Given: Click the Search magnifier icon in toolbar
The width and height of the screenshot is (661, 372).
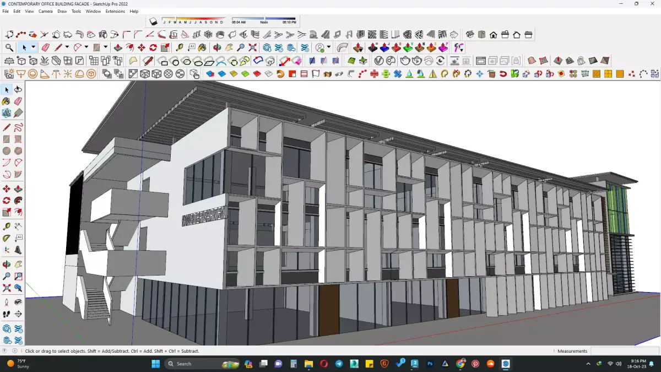Looking at the screenshot, I should coord(9,48).
